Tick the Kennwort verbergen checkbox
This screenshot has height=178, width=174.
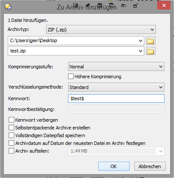[11, 120]
